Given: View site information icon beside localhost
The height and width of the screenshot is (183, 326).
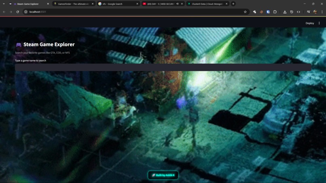Looking at the screenshot, I should (26, 12).
